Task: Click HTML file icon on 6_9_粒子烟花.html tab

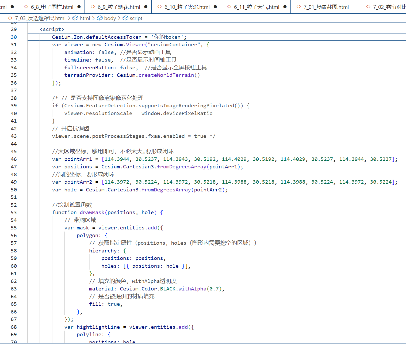Action: 93,7
